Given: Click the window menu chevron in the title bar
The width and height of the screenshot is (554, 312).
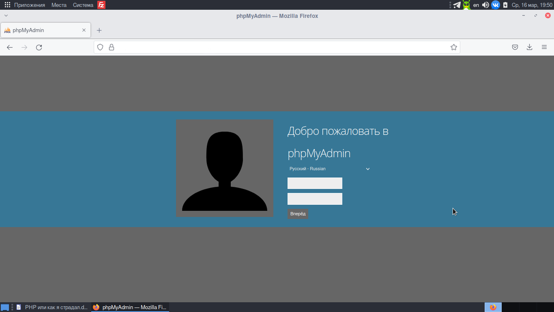Looking at the screenshot, I should pyautogui.click(x=6, y=16).
